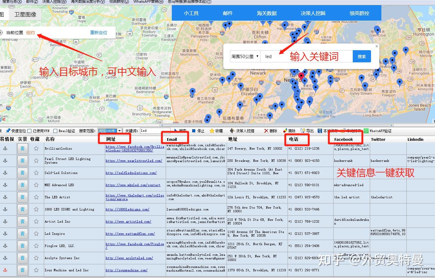This screenshot has width=435, height=278.
Task: Click the Linkedin column header
Action: [x=416, y=139]
